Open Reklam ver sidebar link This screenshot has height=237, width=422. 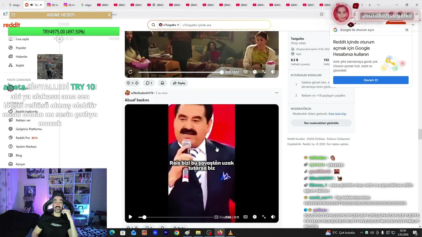point(23,120)
